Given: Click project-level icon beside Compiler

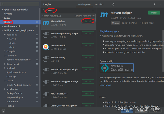Looking at the screenshot, I should point(37,51).
